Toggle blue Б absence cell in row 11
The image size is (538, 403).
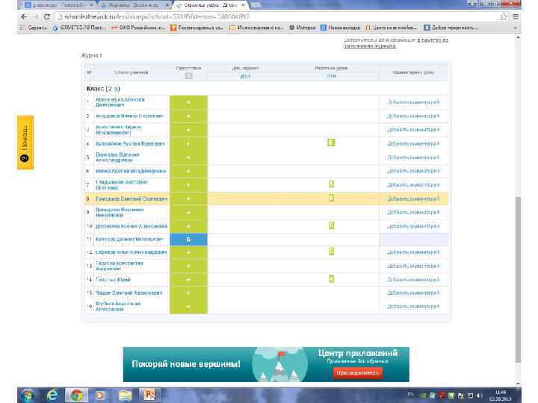point(189,240)
